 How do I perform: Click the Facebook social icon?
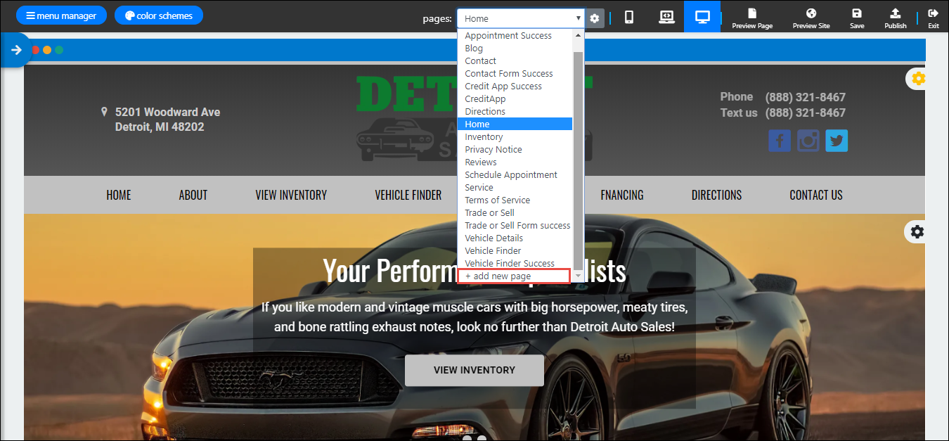(x=780, y=141)
